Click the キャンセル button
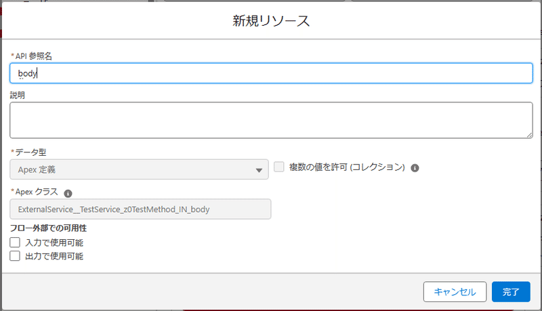Screen dimensions: 542x311 pyautogui.click(x=455, y=292)
